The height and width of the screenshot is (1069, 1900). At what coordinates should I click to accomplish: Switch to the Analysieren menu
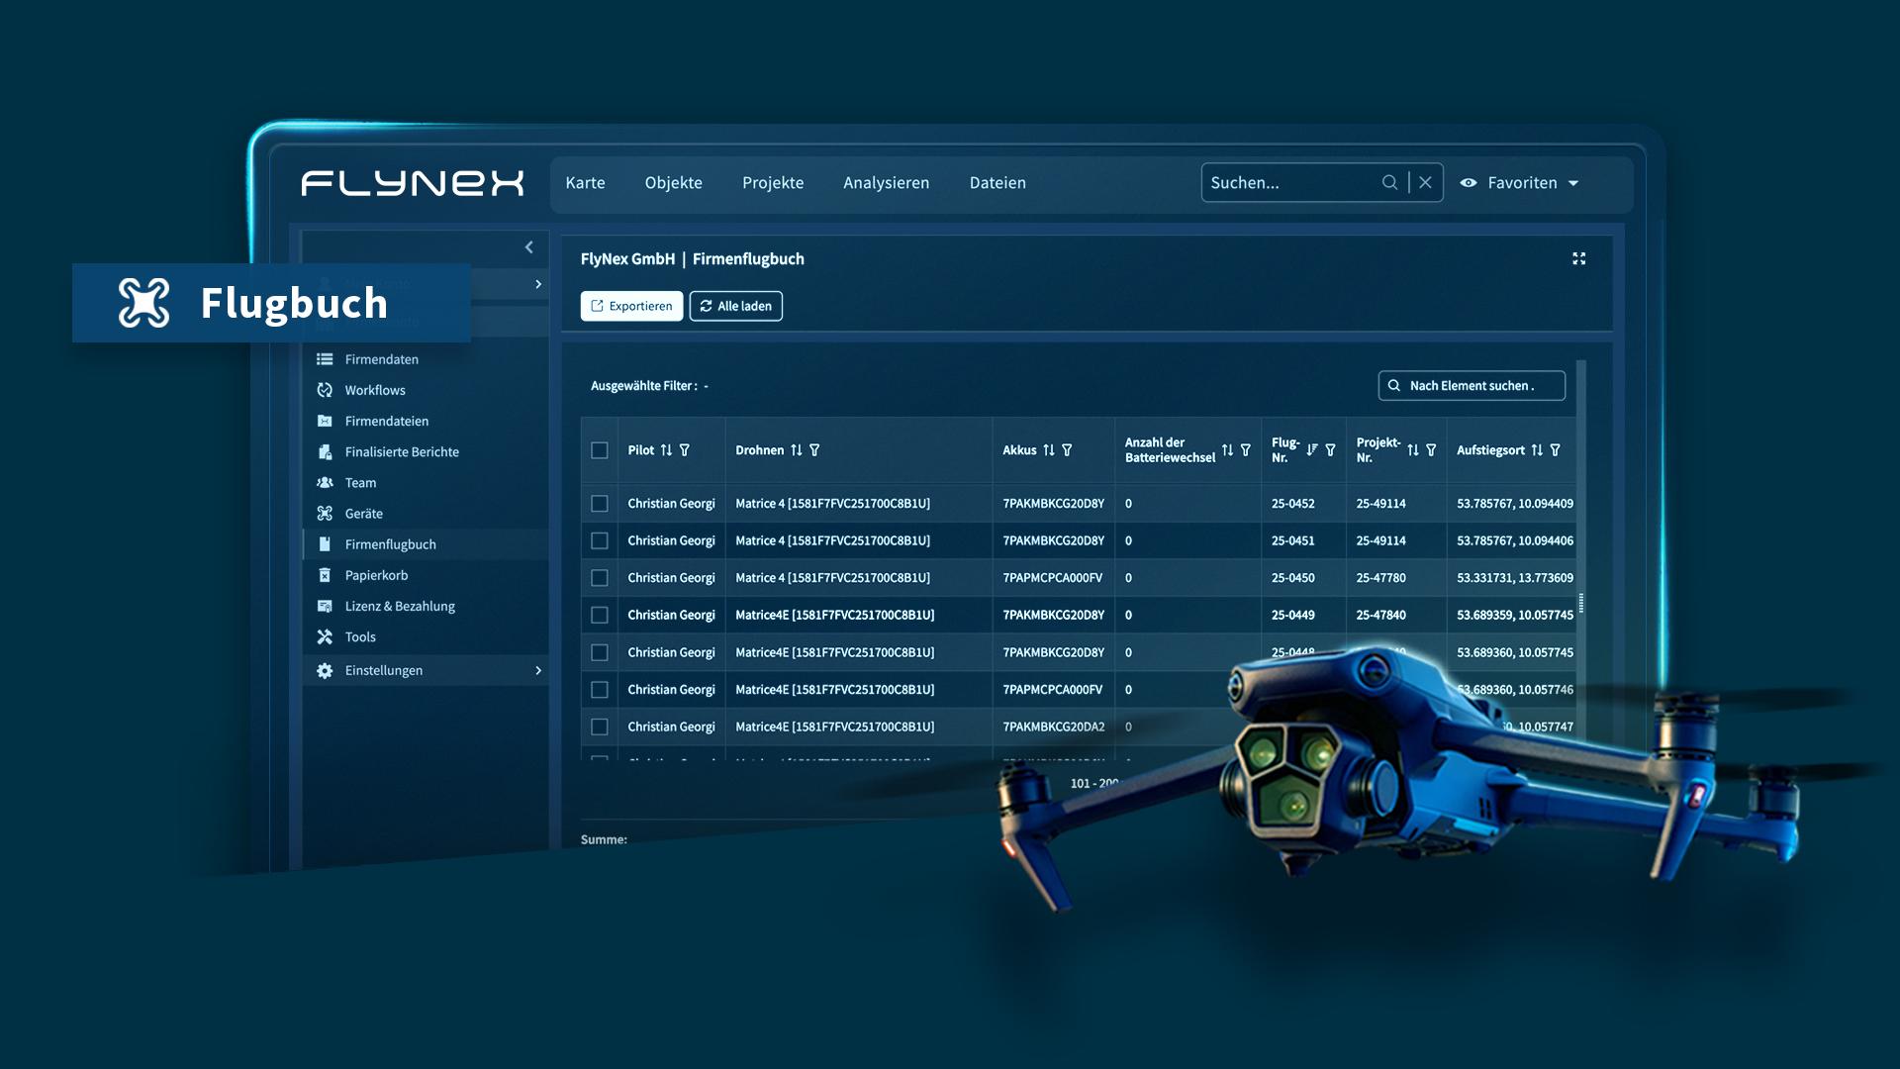(x=886, y=183)
